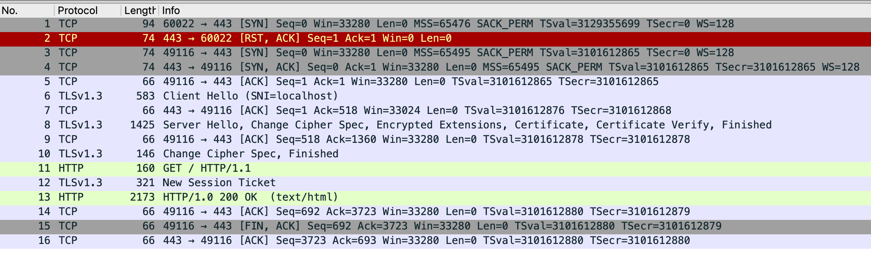871x256 pixels.
Task: Select the GET / HTTP/1.1 packet
Action: tap(435, 169)
